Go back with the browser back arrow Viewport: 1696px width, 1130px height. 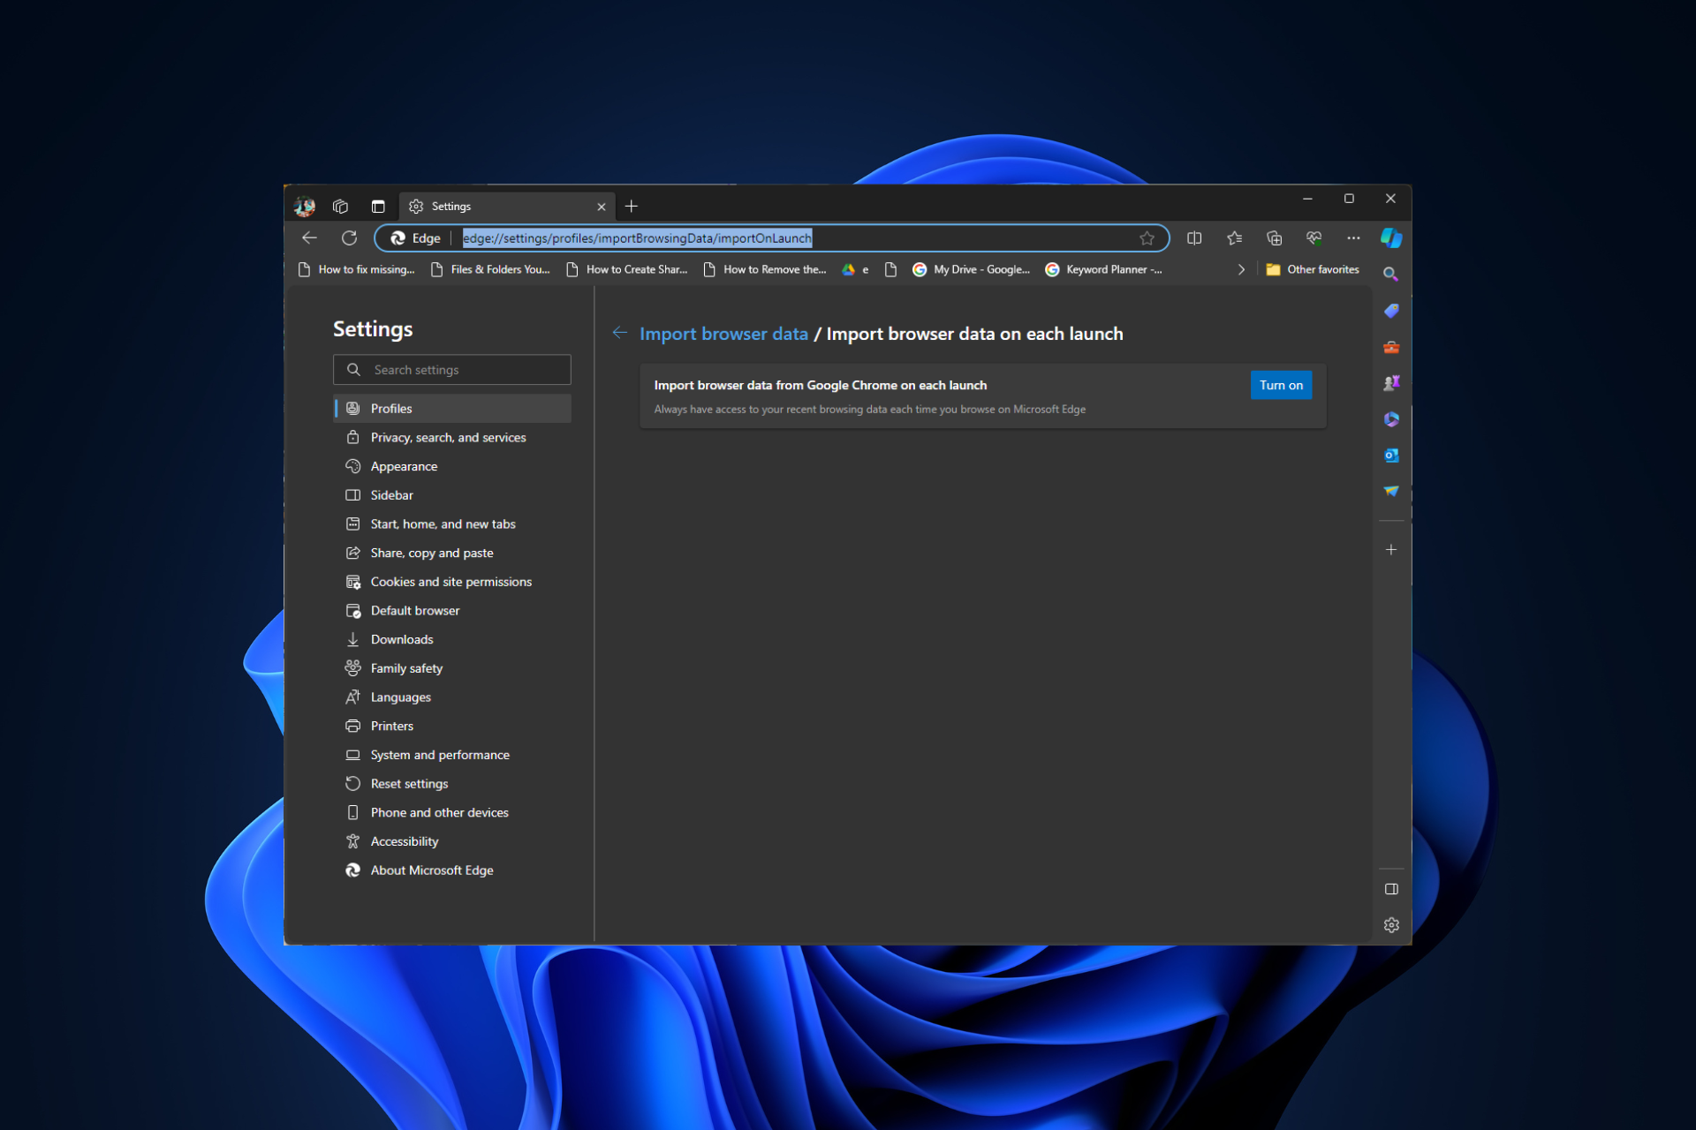309,238
